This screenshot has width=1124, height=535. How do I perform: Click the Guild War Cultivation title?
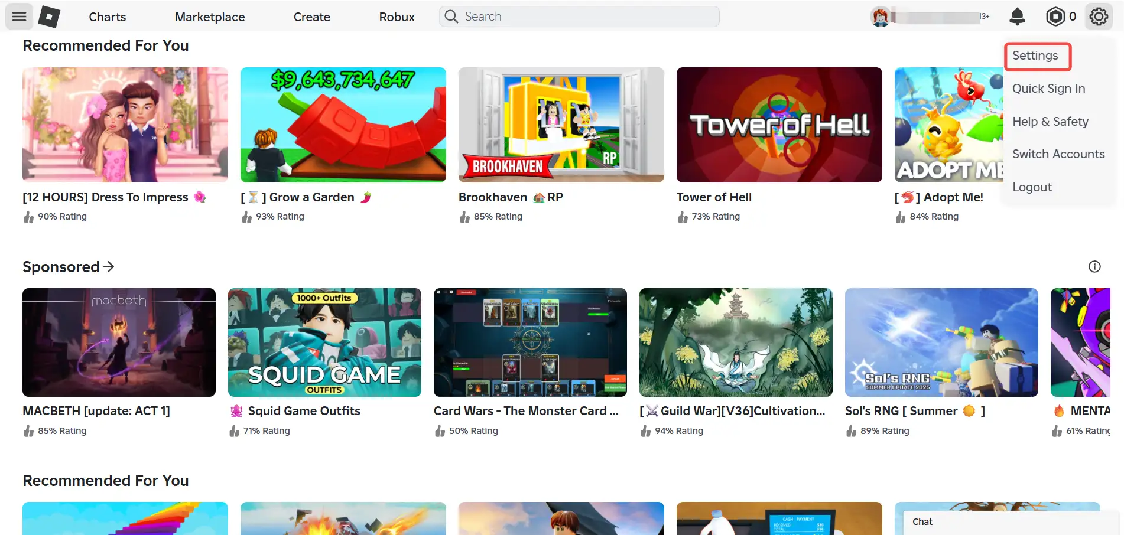pyautogui.click(x=732, y=411)
